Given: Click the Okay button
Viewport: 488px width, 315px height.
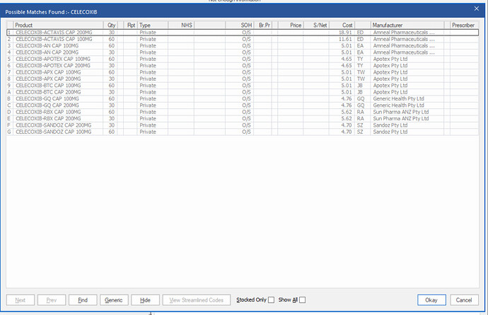Looking at the screenshot, I should pos(431,300).
